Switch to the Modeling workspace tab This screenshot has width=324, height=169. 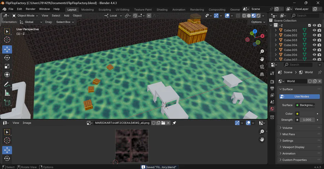pos(87,10)
